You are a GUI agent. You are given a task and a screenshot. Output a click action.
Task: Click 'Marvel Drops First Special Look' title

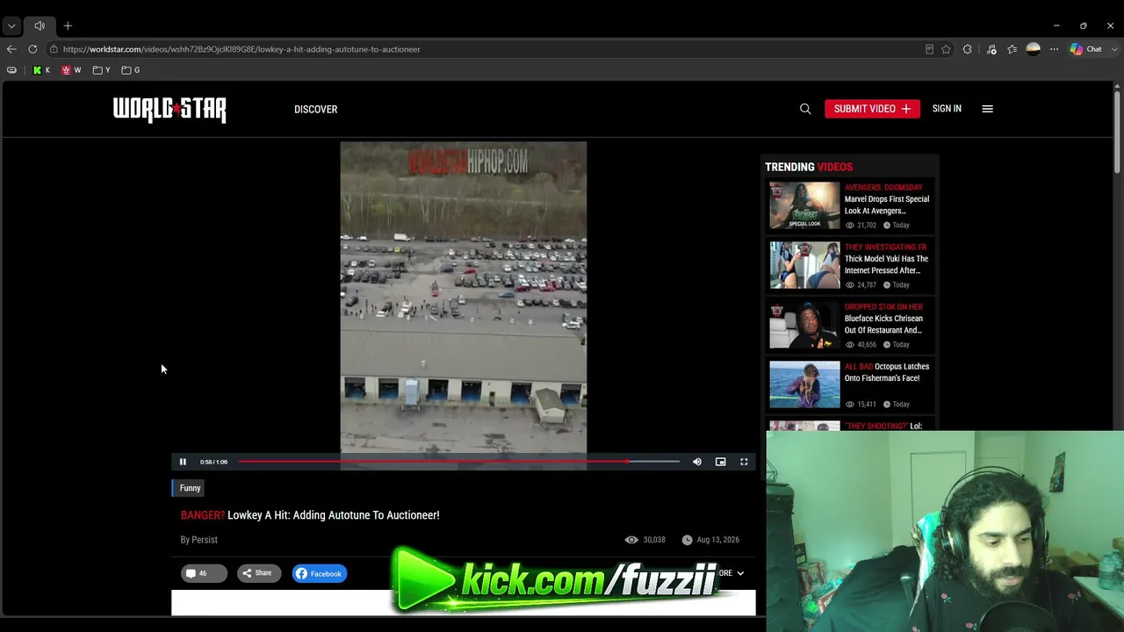[x=887, y=205]
